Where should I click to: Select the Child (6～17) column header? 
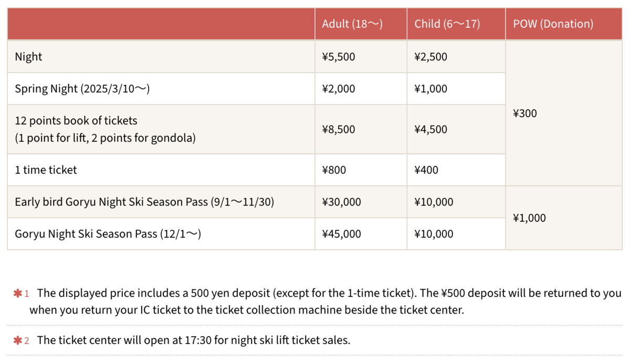coord(447,24)
